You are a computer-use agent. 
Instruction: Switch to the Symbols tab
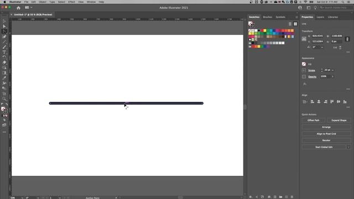pyautogui.click(x=280, y=17)
